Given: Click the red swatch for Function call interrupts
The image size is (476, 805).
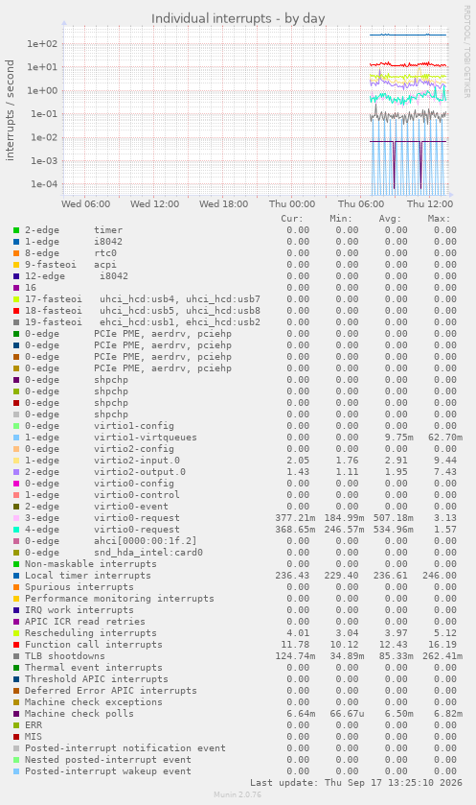Looking at the screenshot, I should point(16,645).
